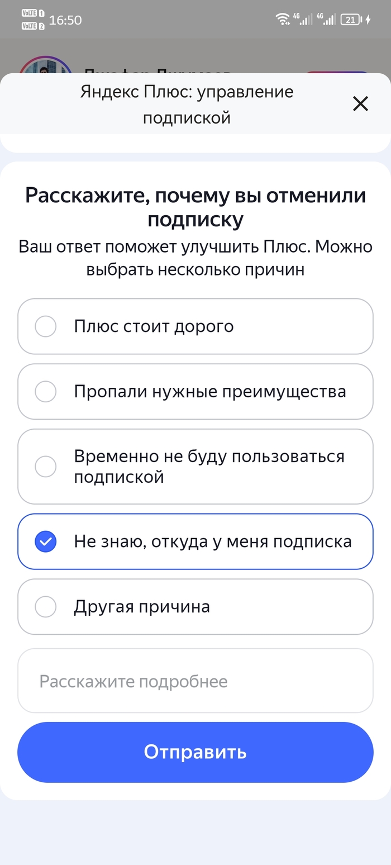Tick "Временно не буду пользоваться подпиской"
This screenshot has height=865, width=391.
click(46, 467)
